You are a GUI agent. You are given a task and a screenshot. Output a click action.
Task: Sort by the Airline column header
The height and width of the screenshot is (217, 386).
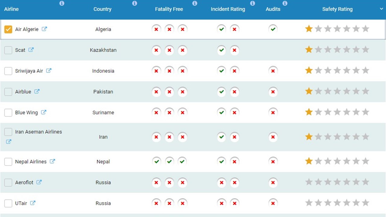(x=11, y=9)
